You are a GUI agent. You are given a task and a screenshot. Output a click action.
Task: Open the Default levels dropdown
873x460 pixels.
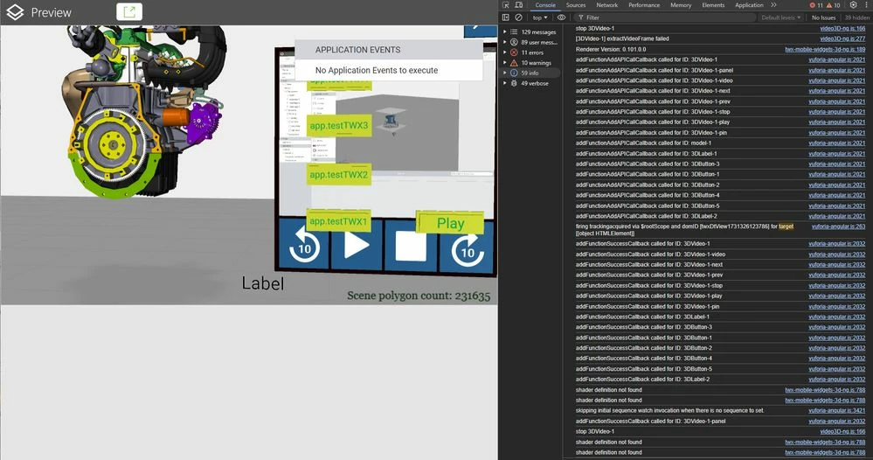[781, 17]
